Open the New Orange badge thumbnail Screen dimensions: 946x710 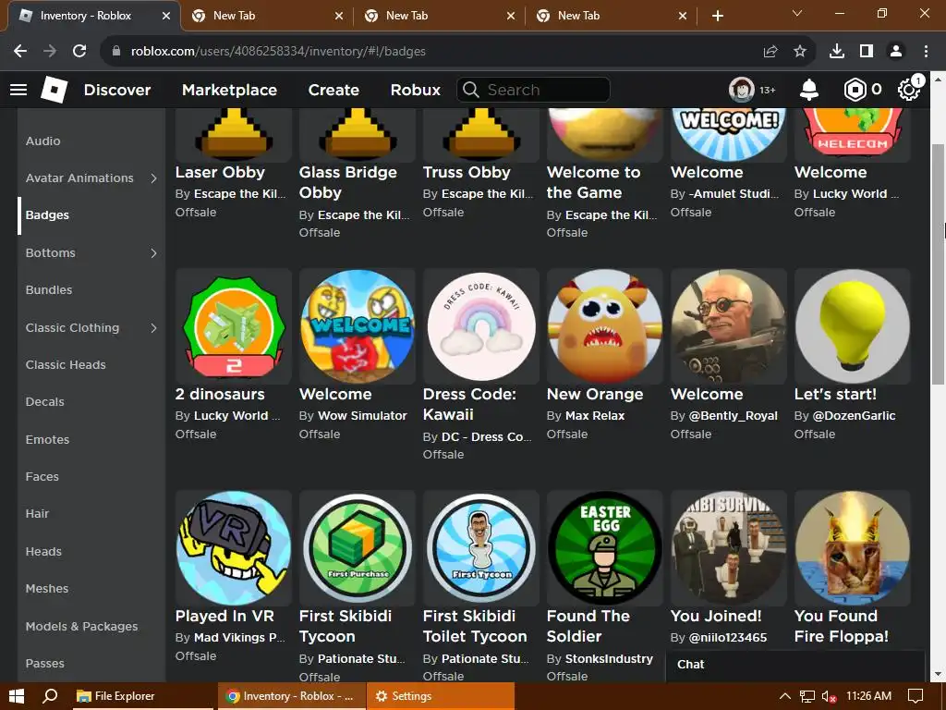(x=604, y=326)
